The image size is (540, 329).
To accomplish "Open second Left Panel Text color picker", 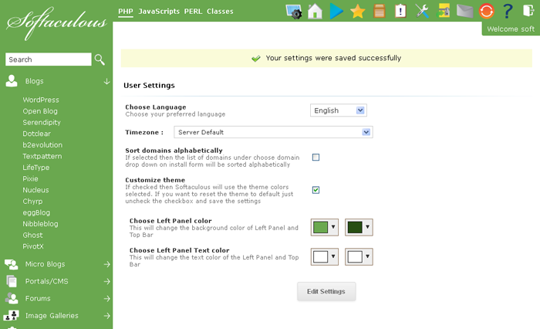I will tap(359, 256).
